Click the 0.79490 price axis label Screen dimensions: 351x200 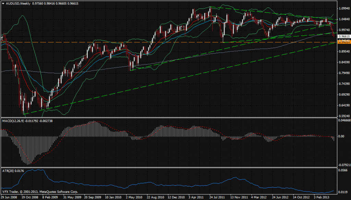343,73
